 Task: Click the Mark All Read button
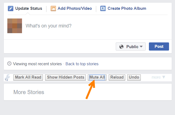pyautogui.click(x=28, y=77)
